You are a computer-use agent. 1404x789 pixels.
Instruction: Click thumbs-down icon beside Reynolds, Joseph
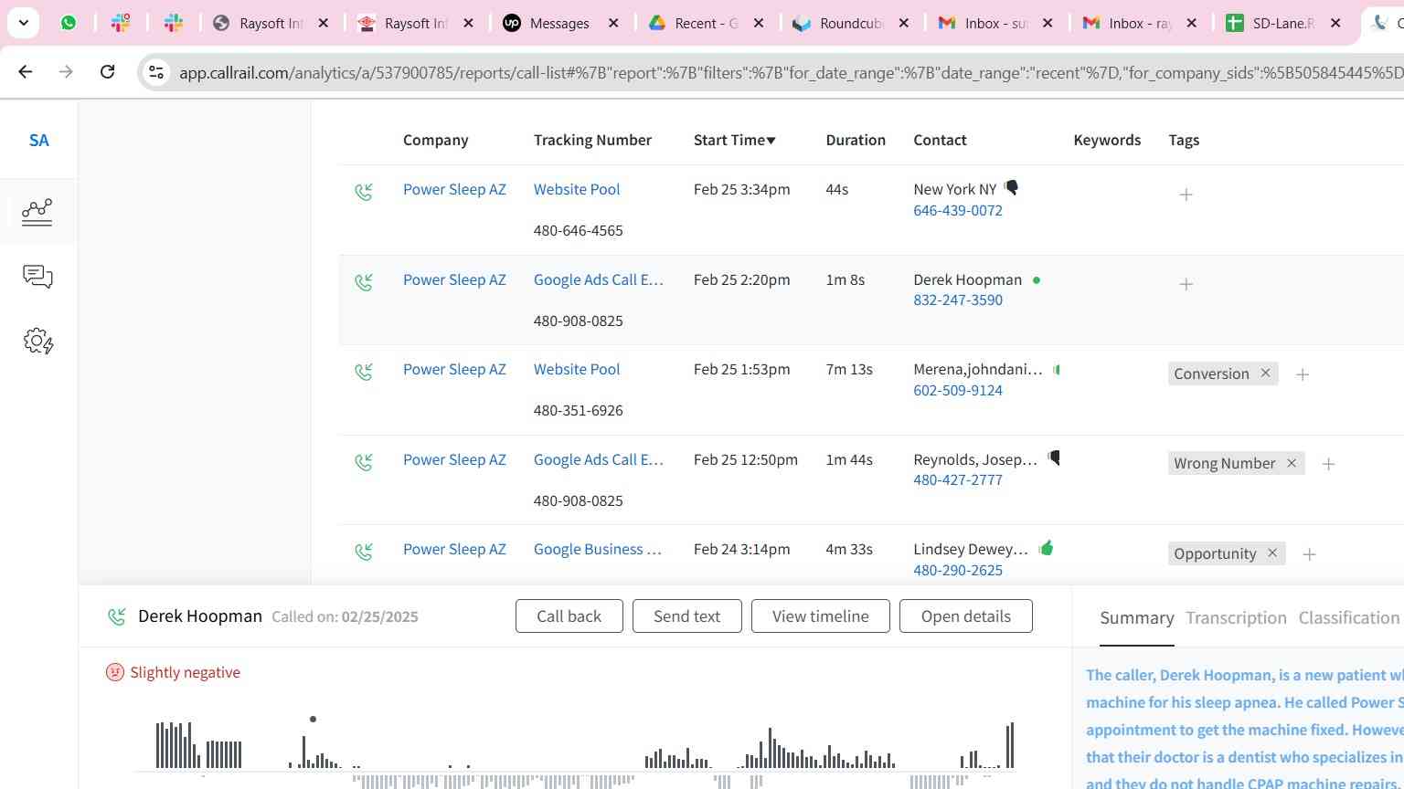[x=1054, y=458]
